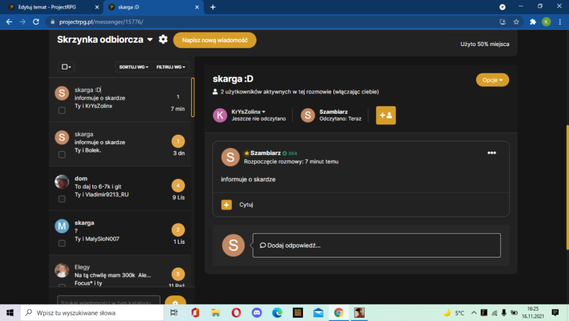Bookmark this page with the star icon
569x321 pixels.
[516, 22]
